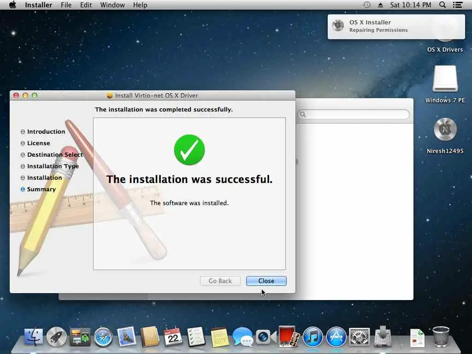
Task: Launch iTunes music note in Dock
Action: pos(313,336)
